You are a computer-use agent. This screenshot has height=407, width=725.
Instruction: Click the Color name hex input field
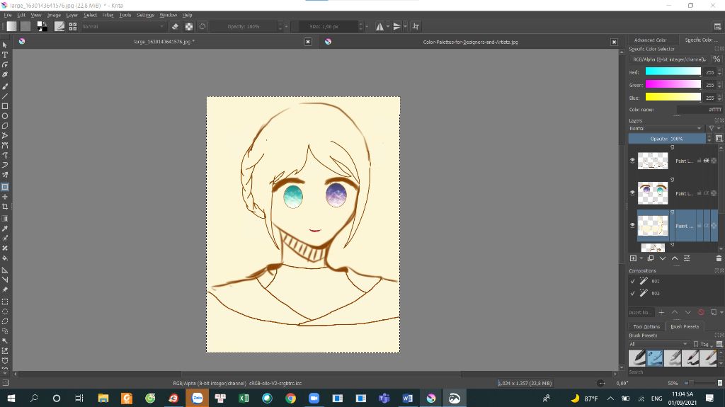click(x=700, y=110)
